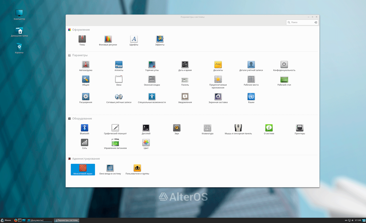Open the Звук sound settings
This screenshot has width=366, height=223.
(177, 130)
